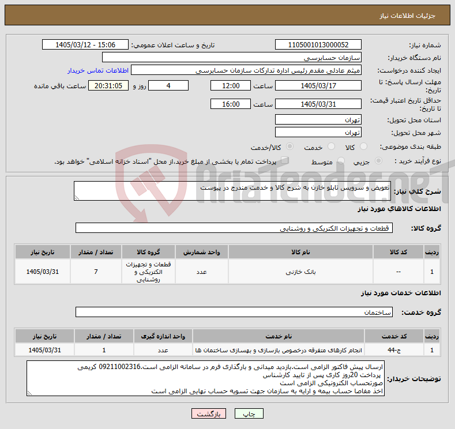Select the خدمت radio button

[331, 146]
